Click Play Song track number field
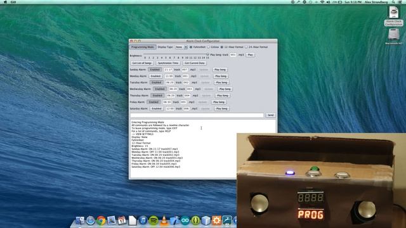This screenshot has height=228, width=406. (233, 55)
